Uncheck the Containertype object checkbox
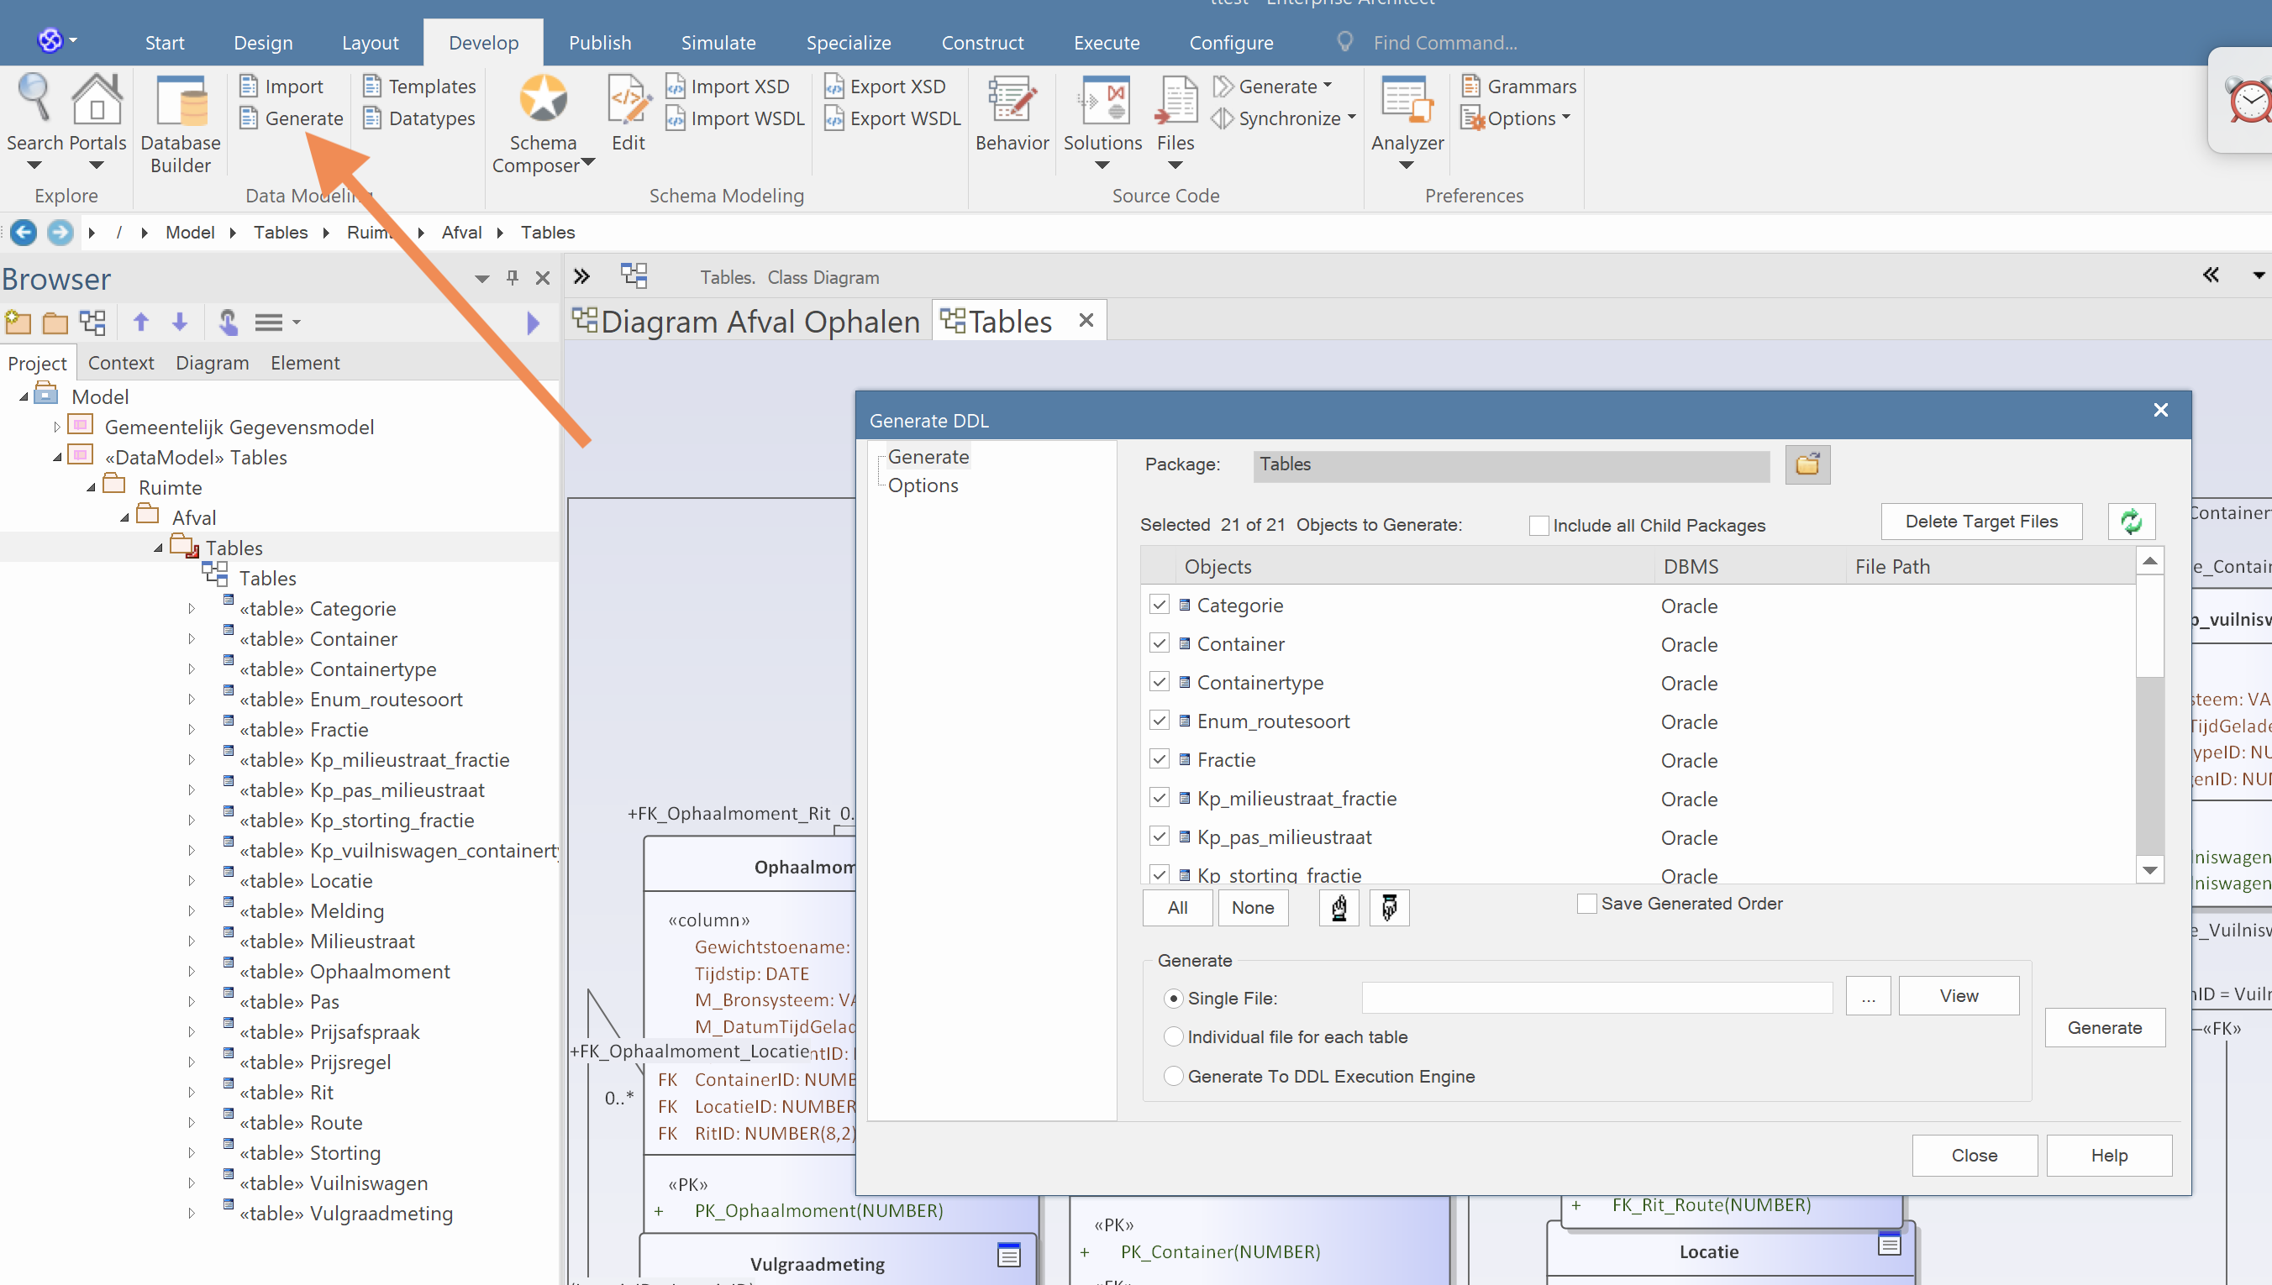Screen dimensions: 2272x1285 click(1159, 682)
